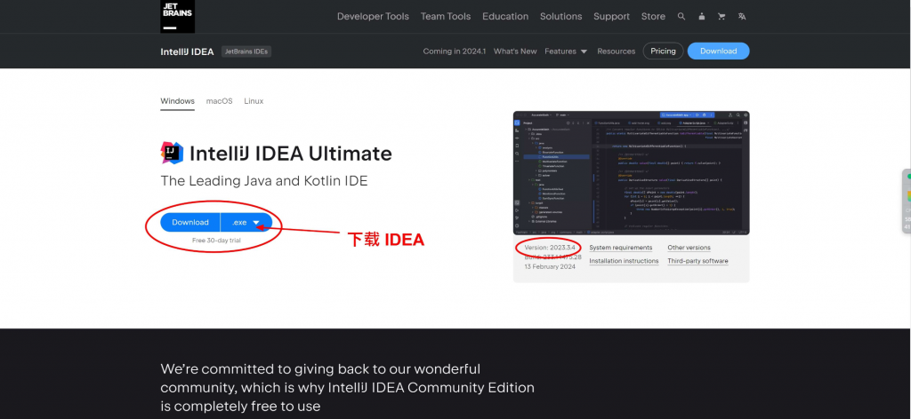Click the IDE screenshot preview image
Screen dimensions: 911x419
pyautogui.click(x=632, y=173)
